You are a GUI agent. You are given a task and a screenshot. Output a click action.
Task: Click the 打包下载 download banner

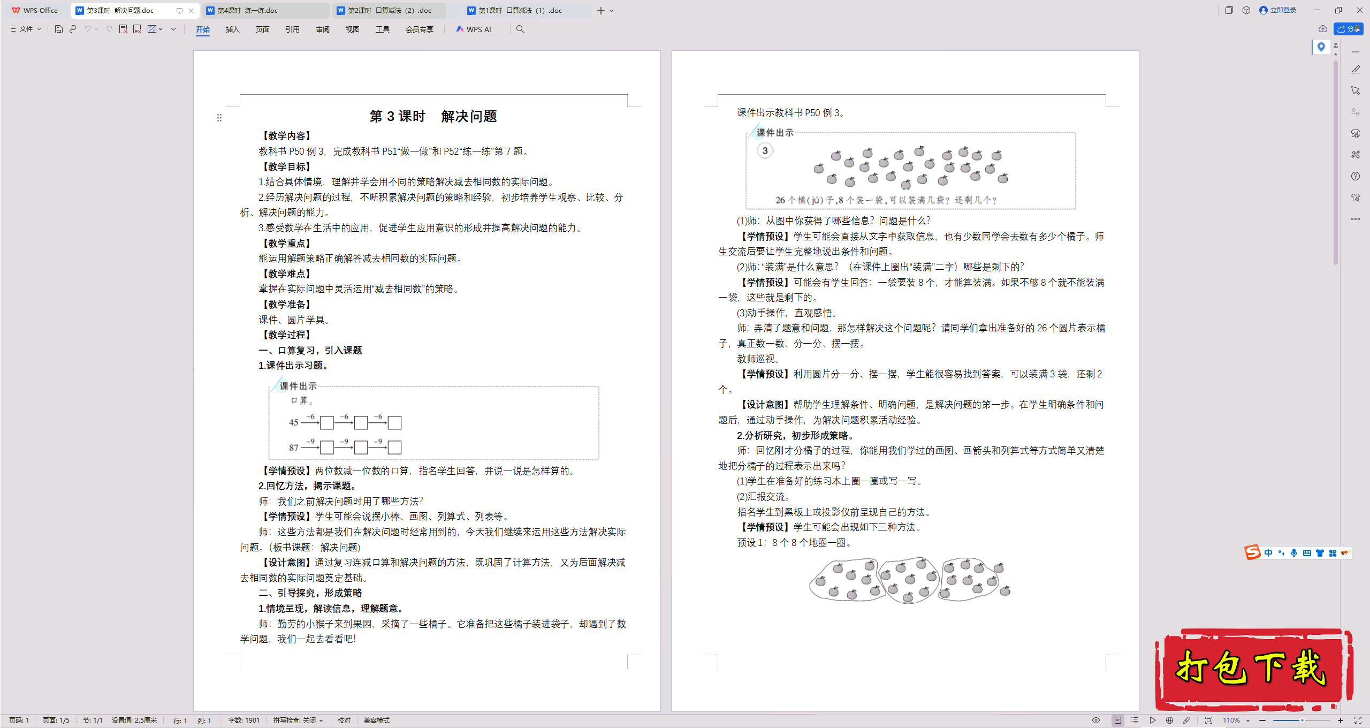tap(1254, 669)
